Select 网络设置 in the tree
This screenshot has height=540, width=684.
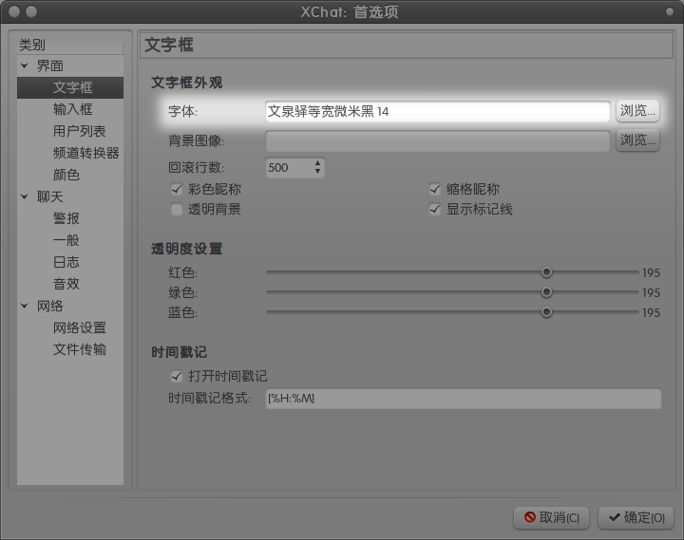80,327
